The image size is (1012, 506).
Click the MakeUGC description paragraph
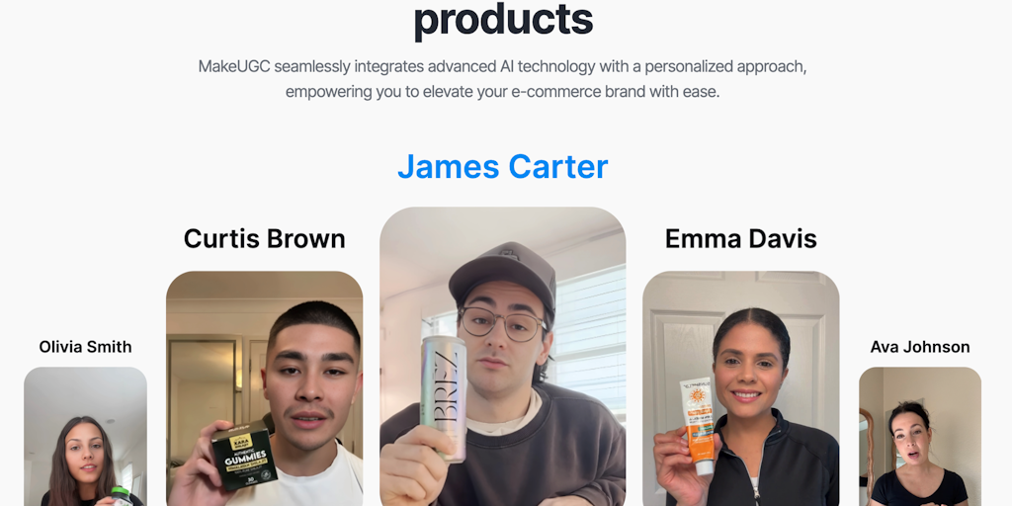tap(503, 79)
